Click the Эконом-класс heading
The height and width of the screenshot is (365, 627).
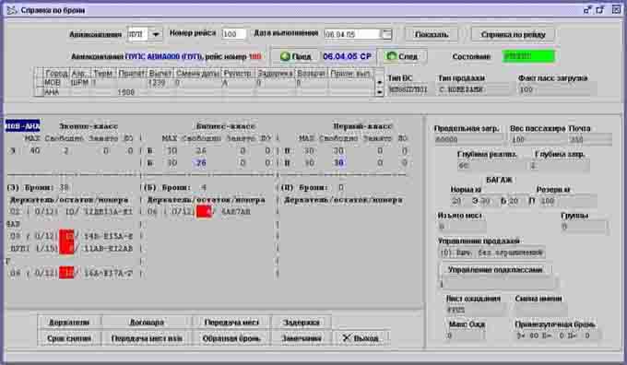point(89,126)
